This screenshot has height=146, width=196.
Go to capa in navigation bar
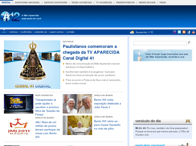tap(4, 32)
